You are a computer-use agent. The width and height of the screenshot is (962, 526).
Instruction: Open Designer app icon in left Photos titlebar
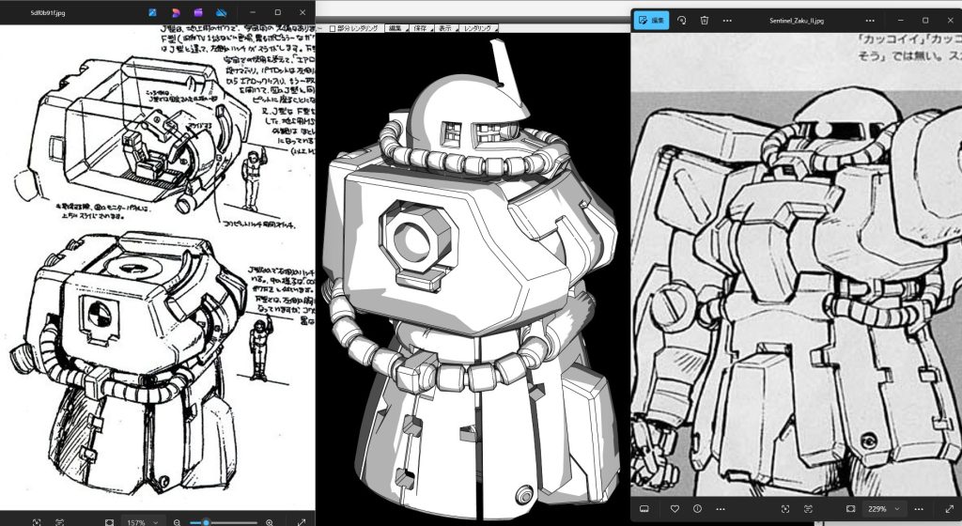(x=176, y=12)
